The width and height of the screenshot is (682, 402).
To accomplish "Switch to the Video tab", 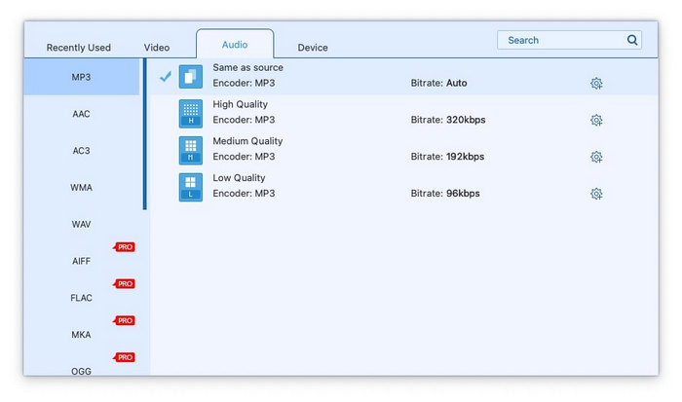I will coord(157,48).
